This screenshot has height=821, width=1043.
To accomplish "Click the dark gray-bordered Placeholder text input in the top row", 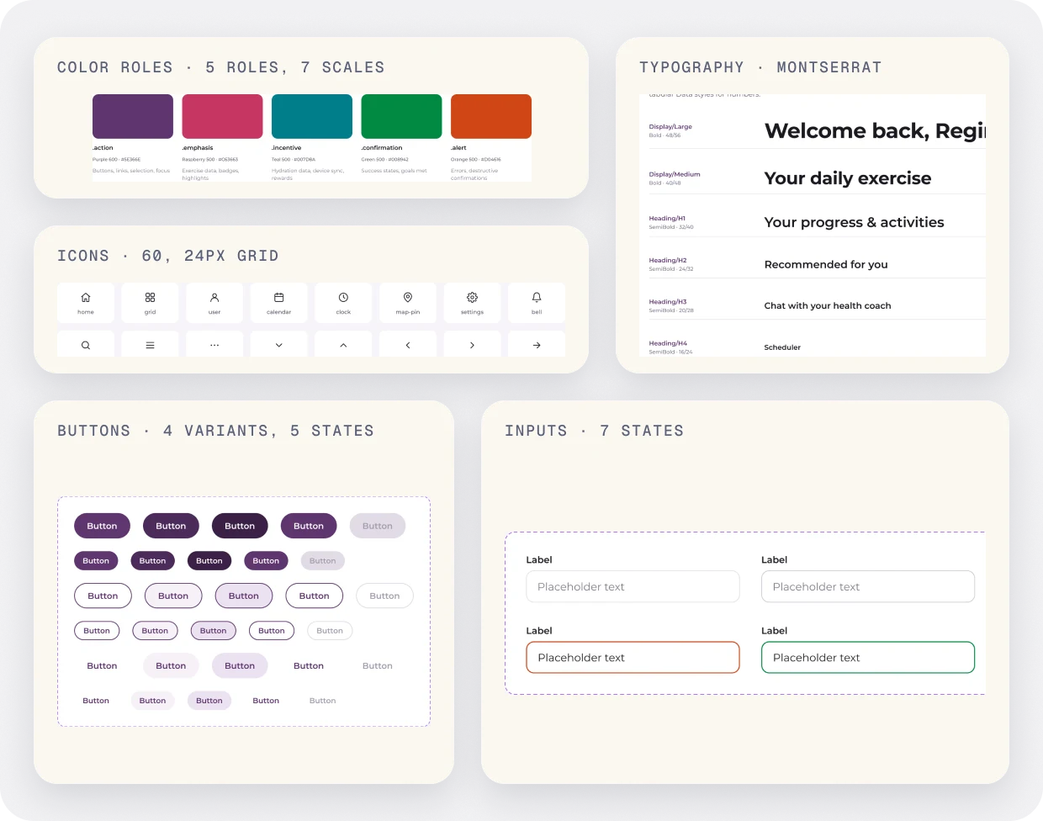I will click(x=868, y=586).
